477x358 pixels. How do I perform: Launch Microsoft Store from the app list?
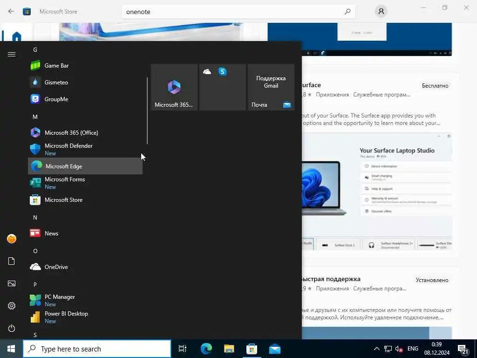coord(85,200)
